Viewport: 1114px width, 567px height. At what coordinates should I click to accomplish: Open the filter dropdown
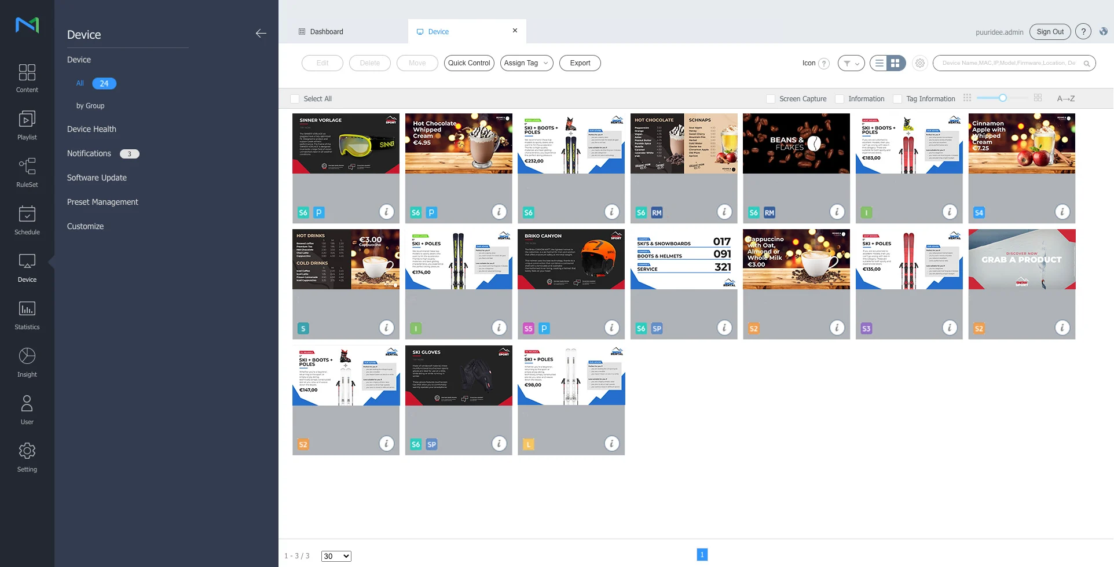851,63
